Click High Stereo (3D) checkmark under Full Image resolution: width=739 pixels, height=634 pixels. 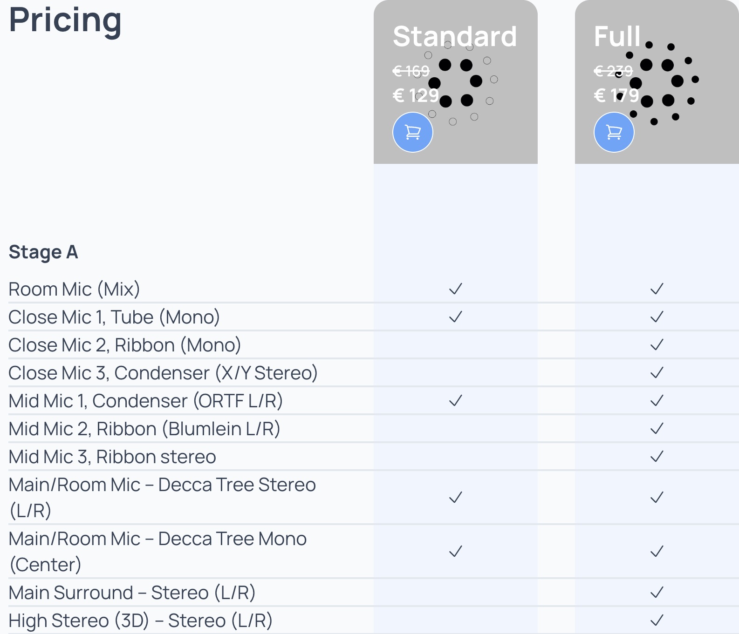click(657, 621)
